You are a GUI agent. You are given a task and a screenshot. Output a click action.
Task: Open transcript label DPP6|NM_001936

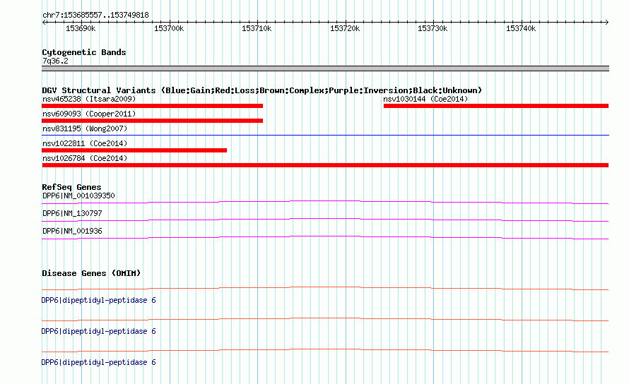[x=72, y=231]
